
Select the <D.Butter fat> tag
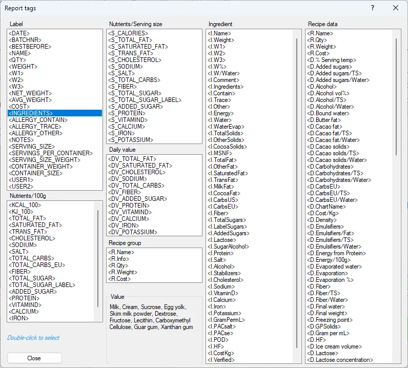pyautogui.click(x=324, y=120)
